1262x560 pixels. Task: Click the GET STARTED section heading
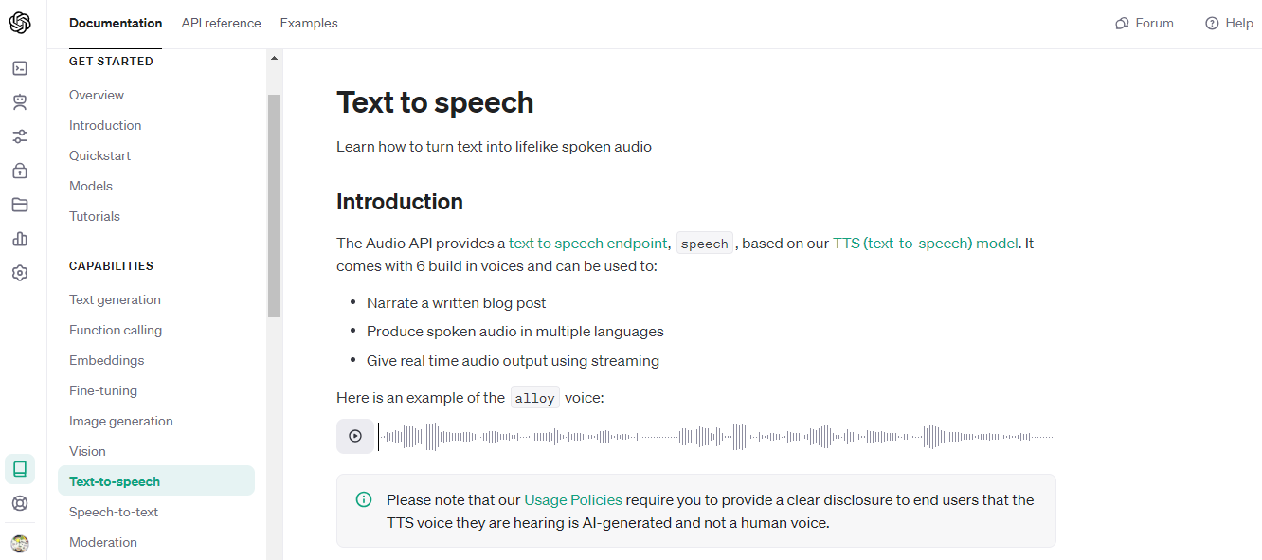pyautogui.click(x=111, y=61)
